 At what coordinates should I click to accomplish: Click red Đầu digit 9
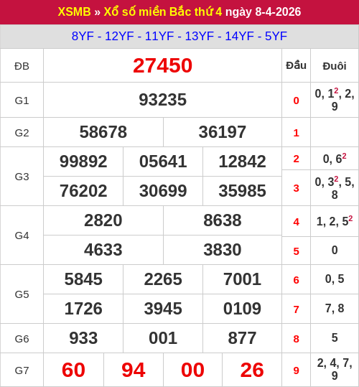(x=296, y=370)
